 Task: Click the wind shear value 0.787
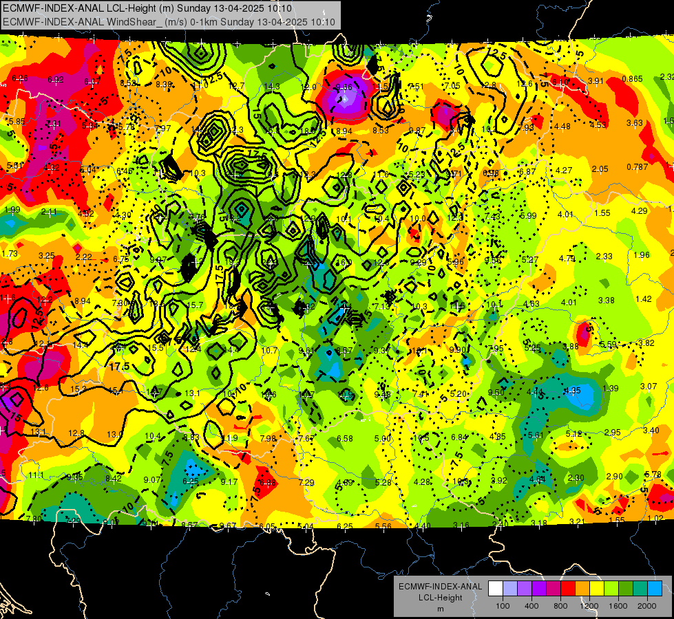[x=637, y=166]
